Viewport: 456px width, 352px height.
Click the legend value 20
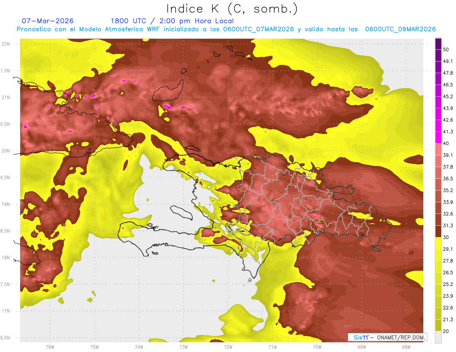pyautogui.click(x=446, y=331)
